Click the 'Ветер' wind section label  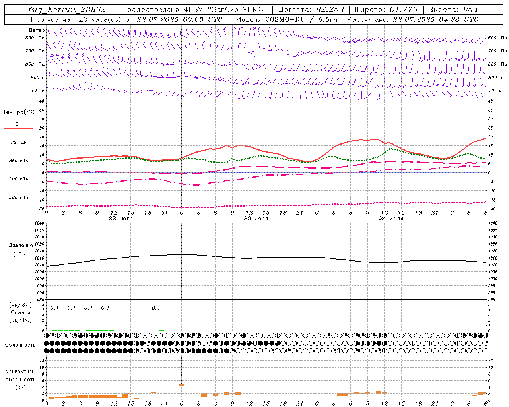click(37, 30)
